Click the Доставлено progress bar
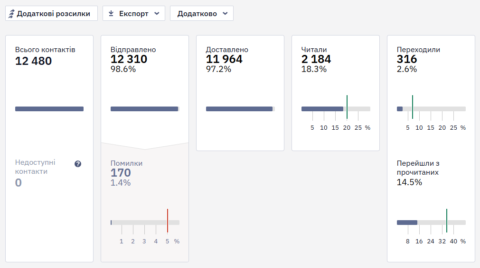480x268 pixels. [x=240, y=109]
